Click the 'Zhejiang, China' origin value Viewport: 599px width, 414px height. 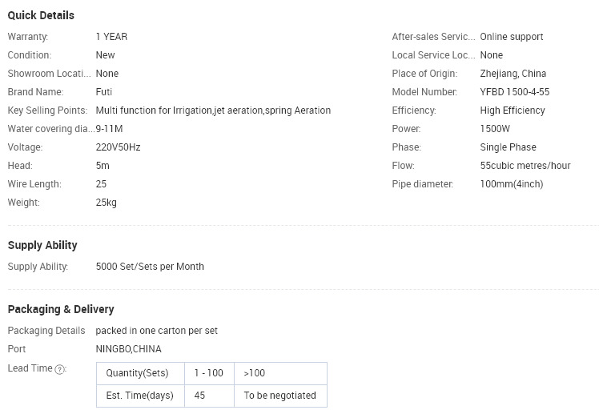pyautogui.click(x=513, y=74)
